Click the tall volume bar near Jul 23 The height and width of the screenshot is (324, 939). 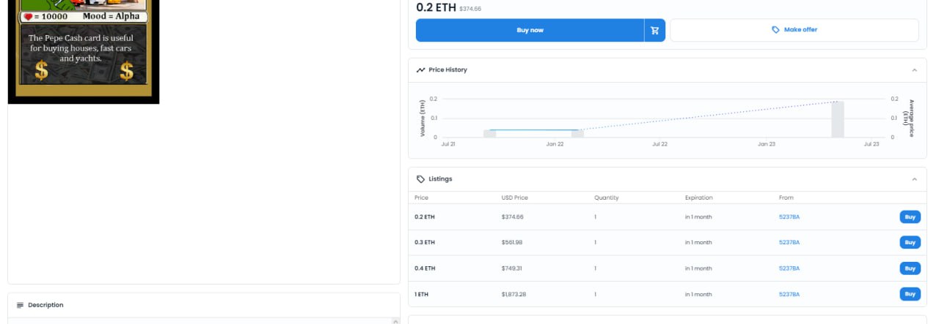pyautogui.click(x=837, y=119)
